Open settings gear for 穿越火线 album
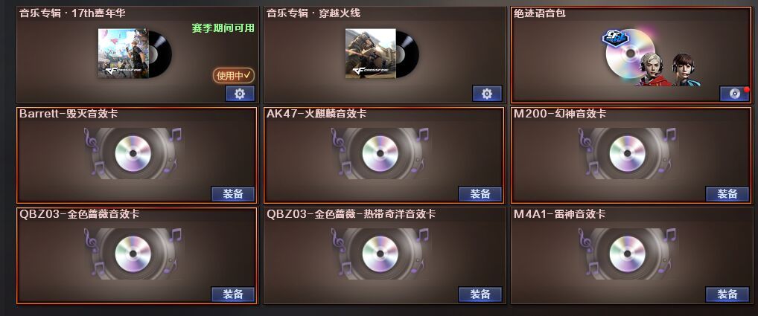 (x=487, y=94)
